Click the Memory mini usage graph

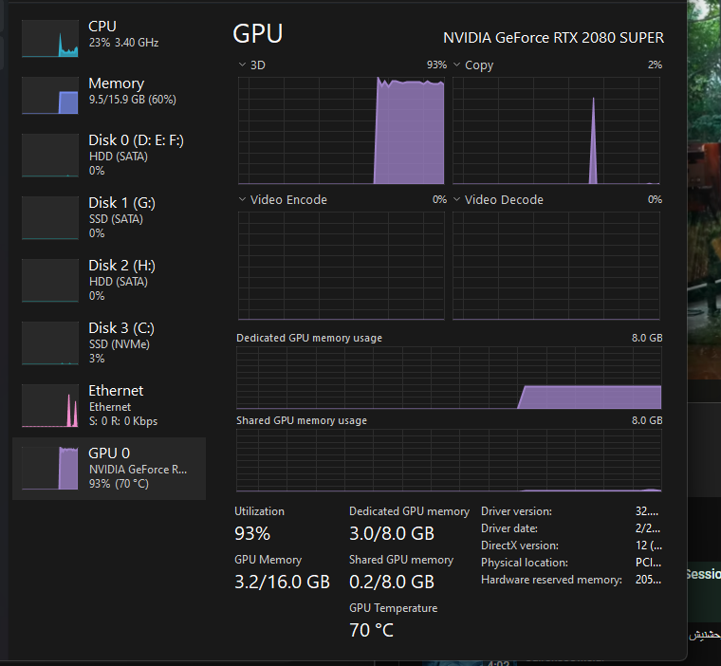50,95
